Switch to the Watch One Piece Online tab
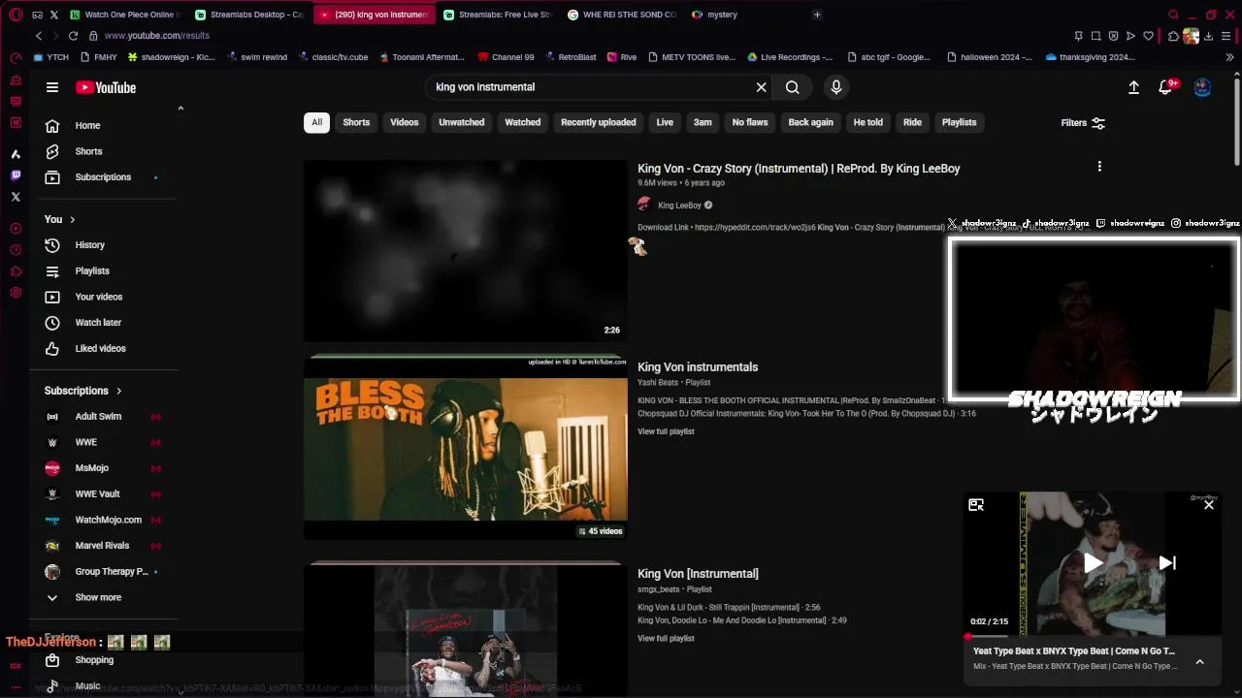This screenshot has width=1242, height=698. pyautogui.click(x=124, y=15)
